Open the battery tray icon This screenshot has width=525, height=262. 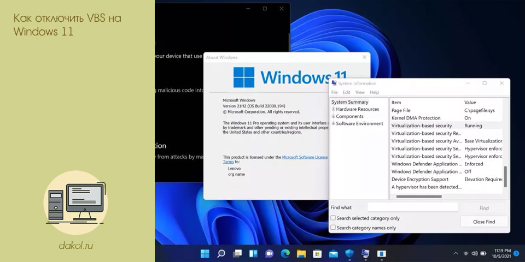coord(483,254)
